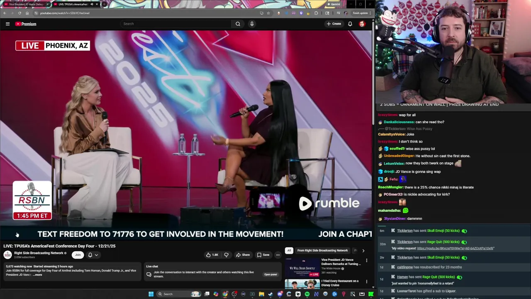Click Tickler1on name in 6m redemption

point(404,231)
